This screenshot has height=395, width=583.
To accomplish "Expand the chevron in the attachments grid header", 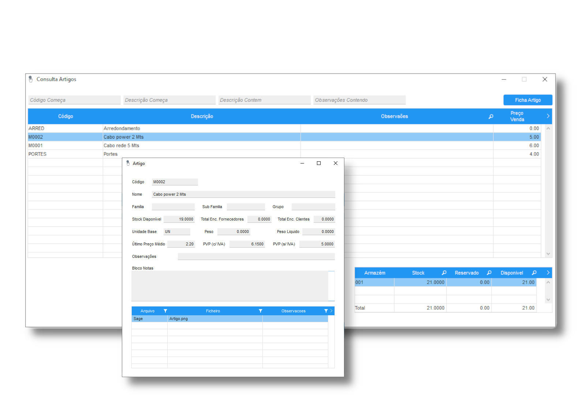I will click(331, 311).
